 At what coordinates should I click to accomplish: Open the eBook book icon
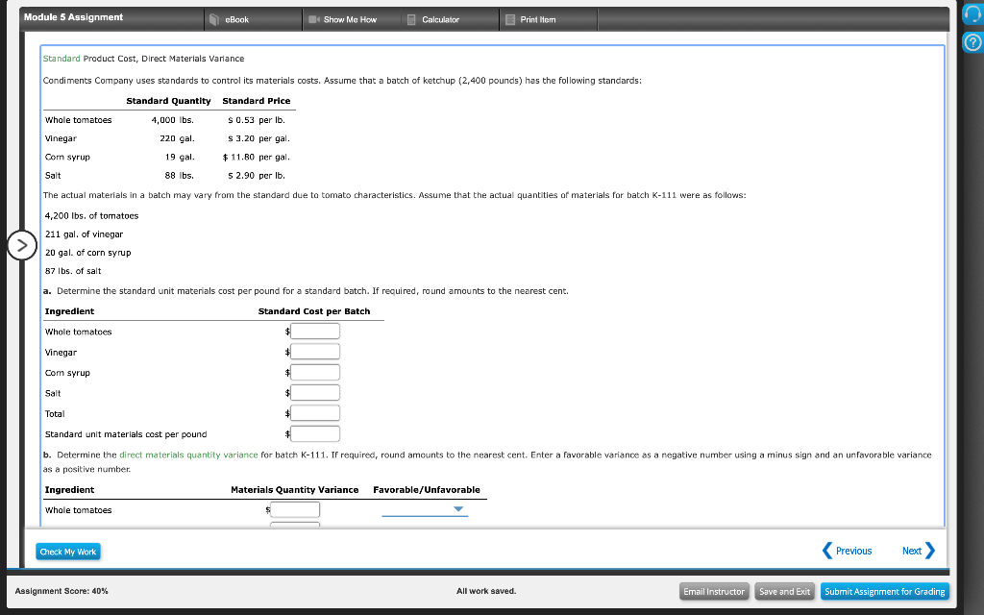[213, 19]
